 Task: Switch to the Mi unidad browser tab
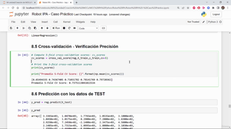[19, 3]
